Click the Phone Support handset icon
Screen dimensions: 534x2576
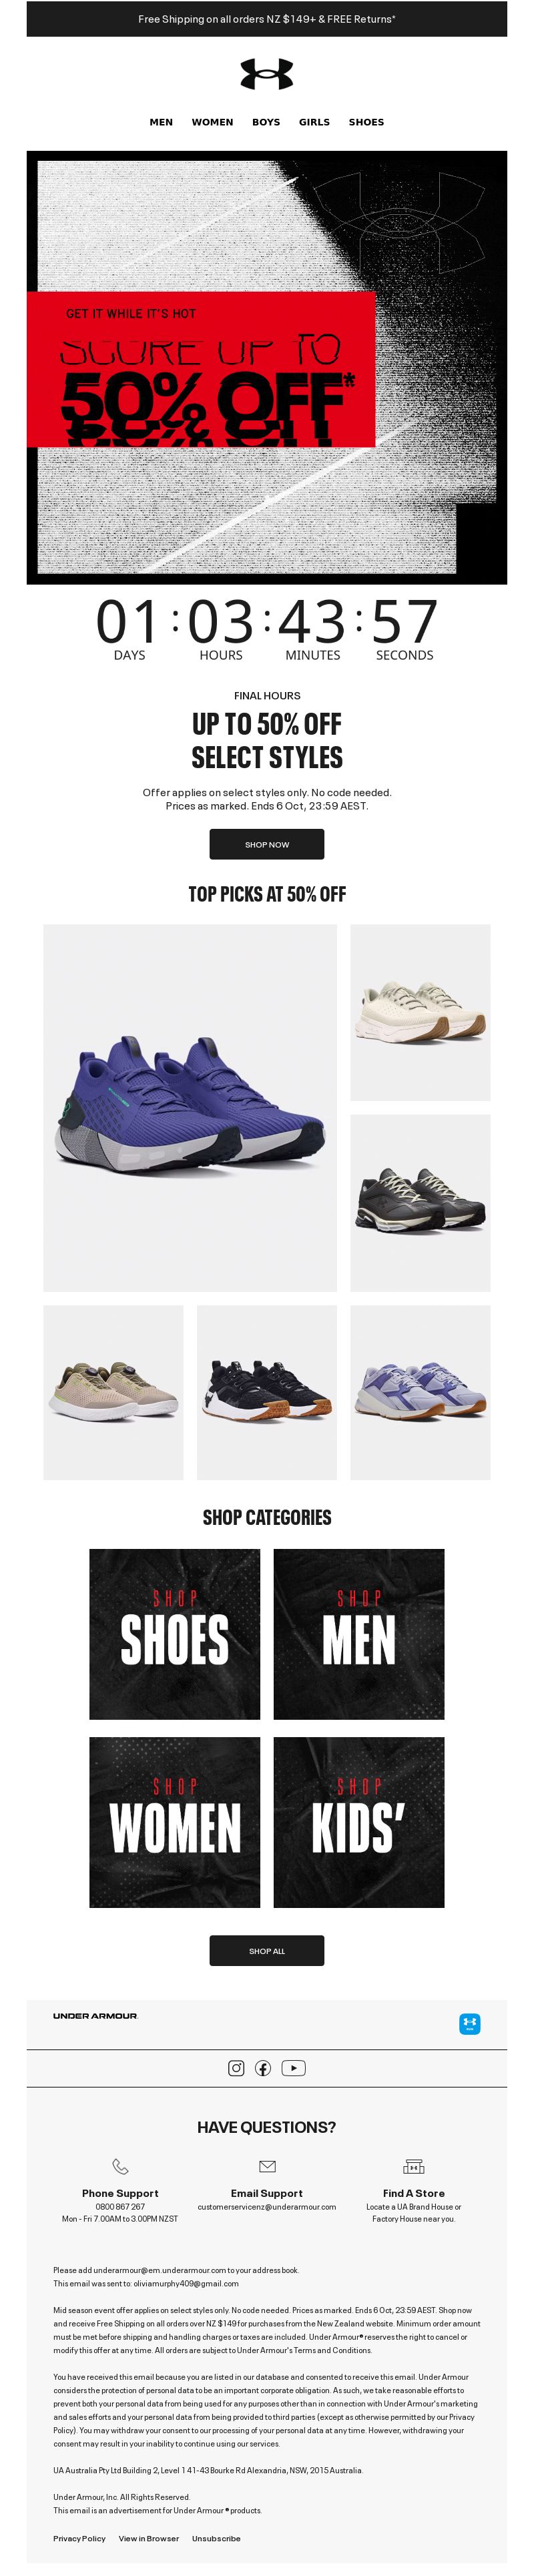pos(120,2166)
